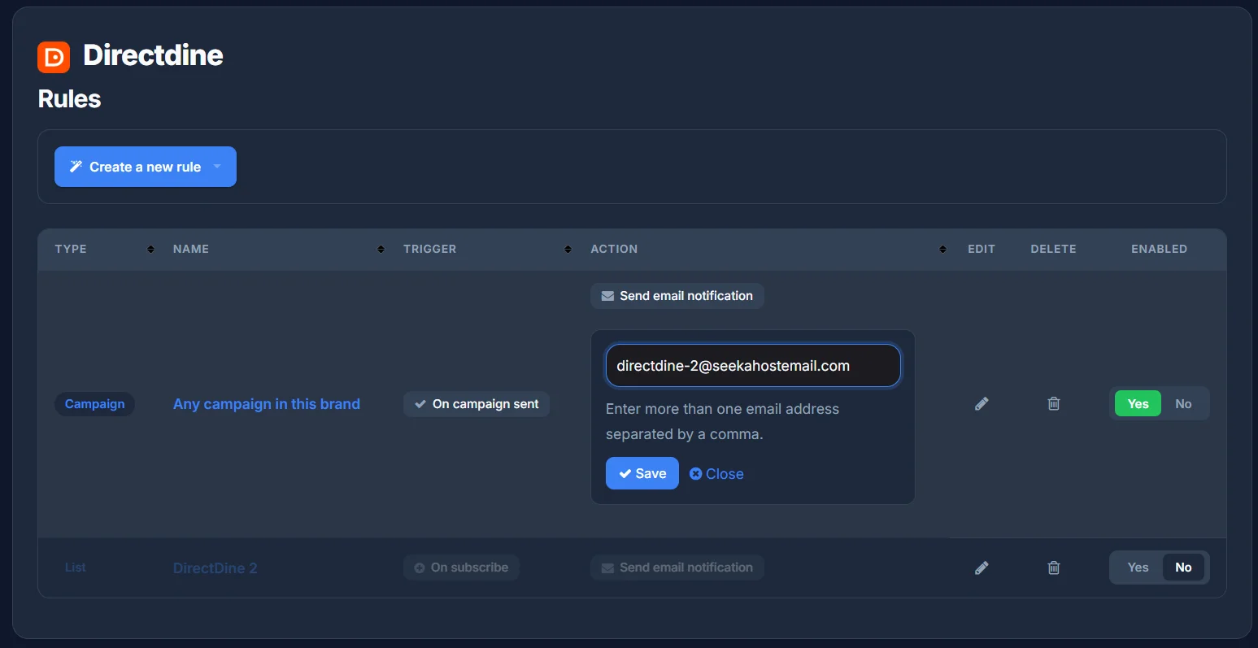Click the TYPE column header
The height and width of the screenshot is (648, 1258).
click(71, 249)
